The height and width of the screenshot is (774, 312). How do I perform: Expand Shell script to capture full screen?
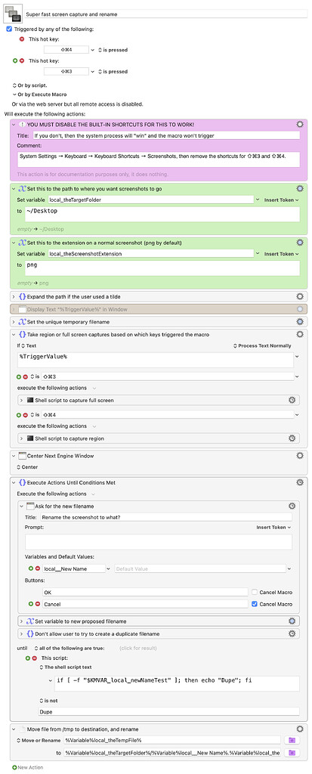tap(21, 400)
